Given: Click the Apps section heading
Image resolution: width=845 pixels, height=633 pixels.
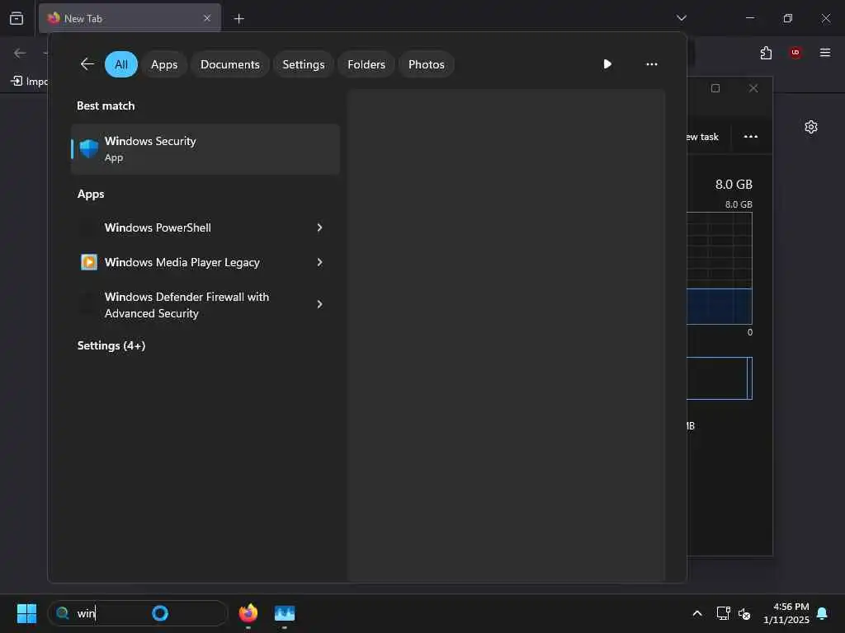Looking at the screenshot, I should point(91,194).
